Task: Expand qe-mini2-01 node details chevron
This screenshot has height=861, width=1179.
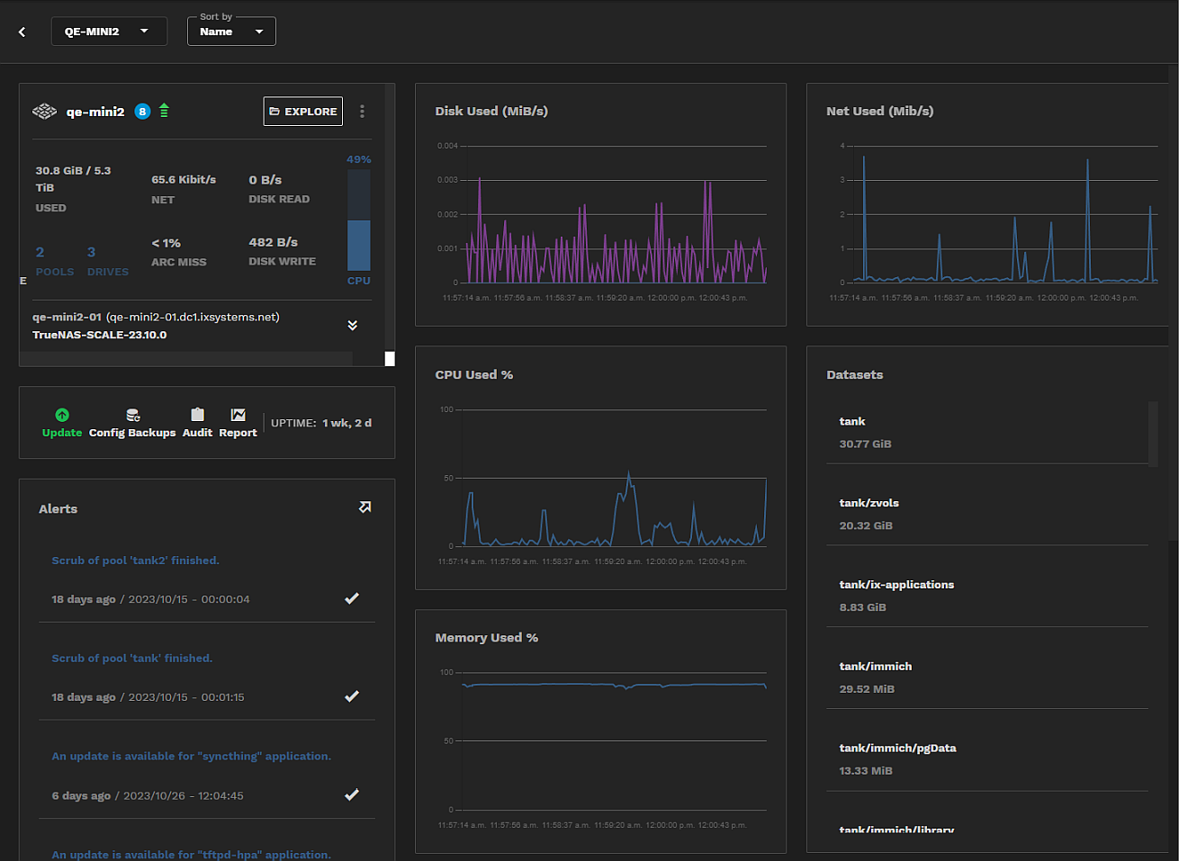Action: (353, 326)
